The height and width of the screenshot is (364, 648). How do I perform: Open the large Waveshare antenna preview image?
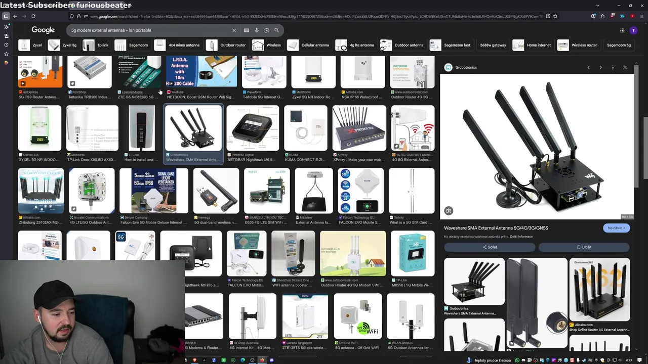click(x=537, y=147)
